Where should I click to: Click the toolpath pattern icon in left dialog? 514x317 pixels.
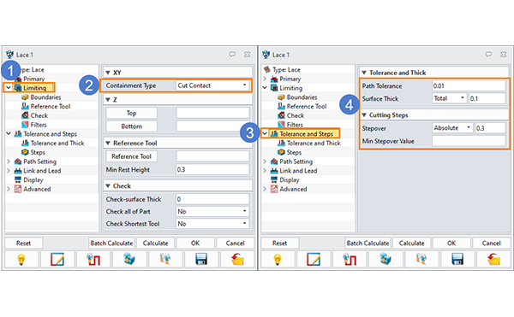pos(93,260)
